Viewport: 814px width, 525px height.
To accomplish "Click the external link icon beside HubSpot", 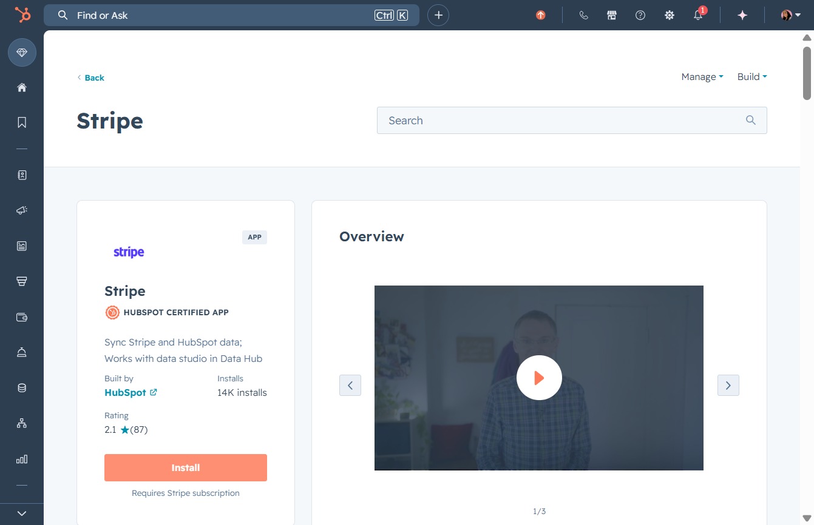I will pyautogui.click(x=154, y=392).
